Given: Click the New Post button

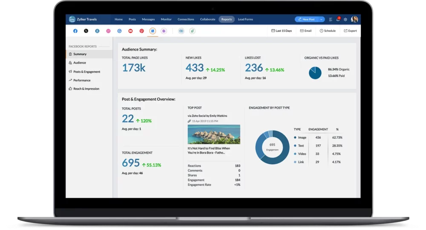Looking at the screenshot, I should 307,20.
